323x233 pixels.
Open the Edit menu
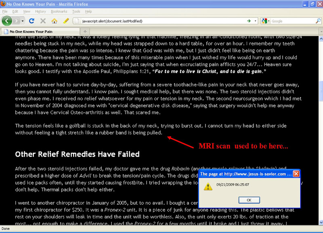pos(15,11)
